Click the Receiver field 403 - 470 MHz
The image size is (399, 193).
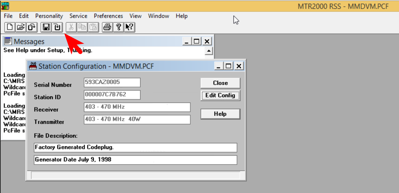137,107
